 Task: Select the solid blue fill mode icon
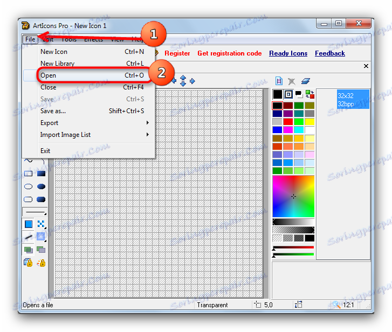pyautogui.click(x=29, y=224)
